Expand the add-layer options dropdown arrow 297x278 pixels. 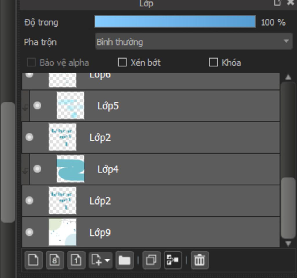(107, 260)
